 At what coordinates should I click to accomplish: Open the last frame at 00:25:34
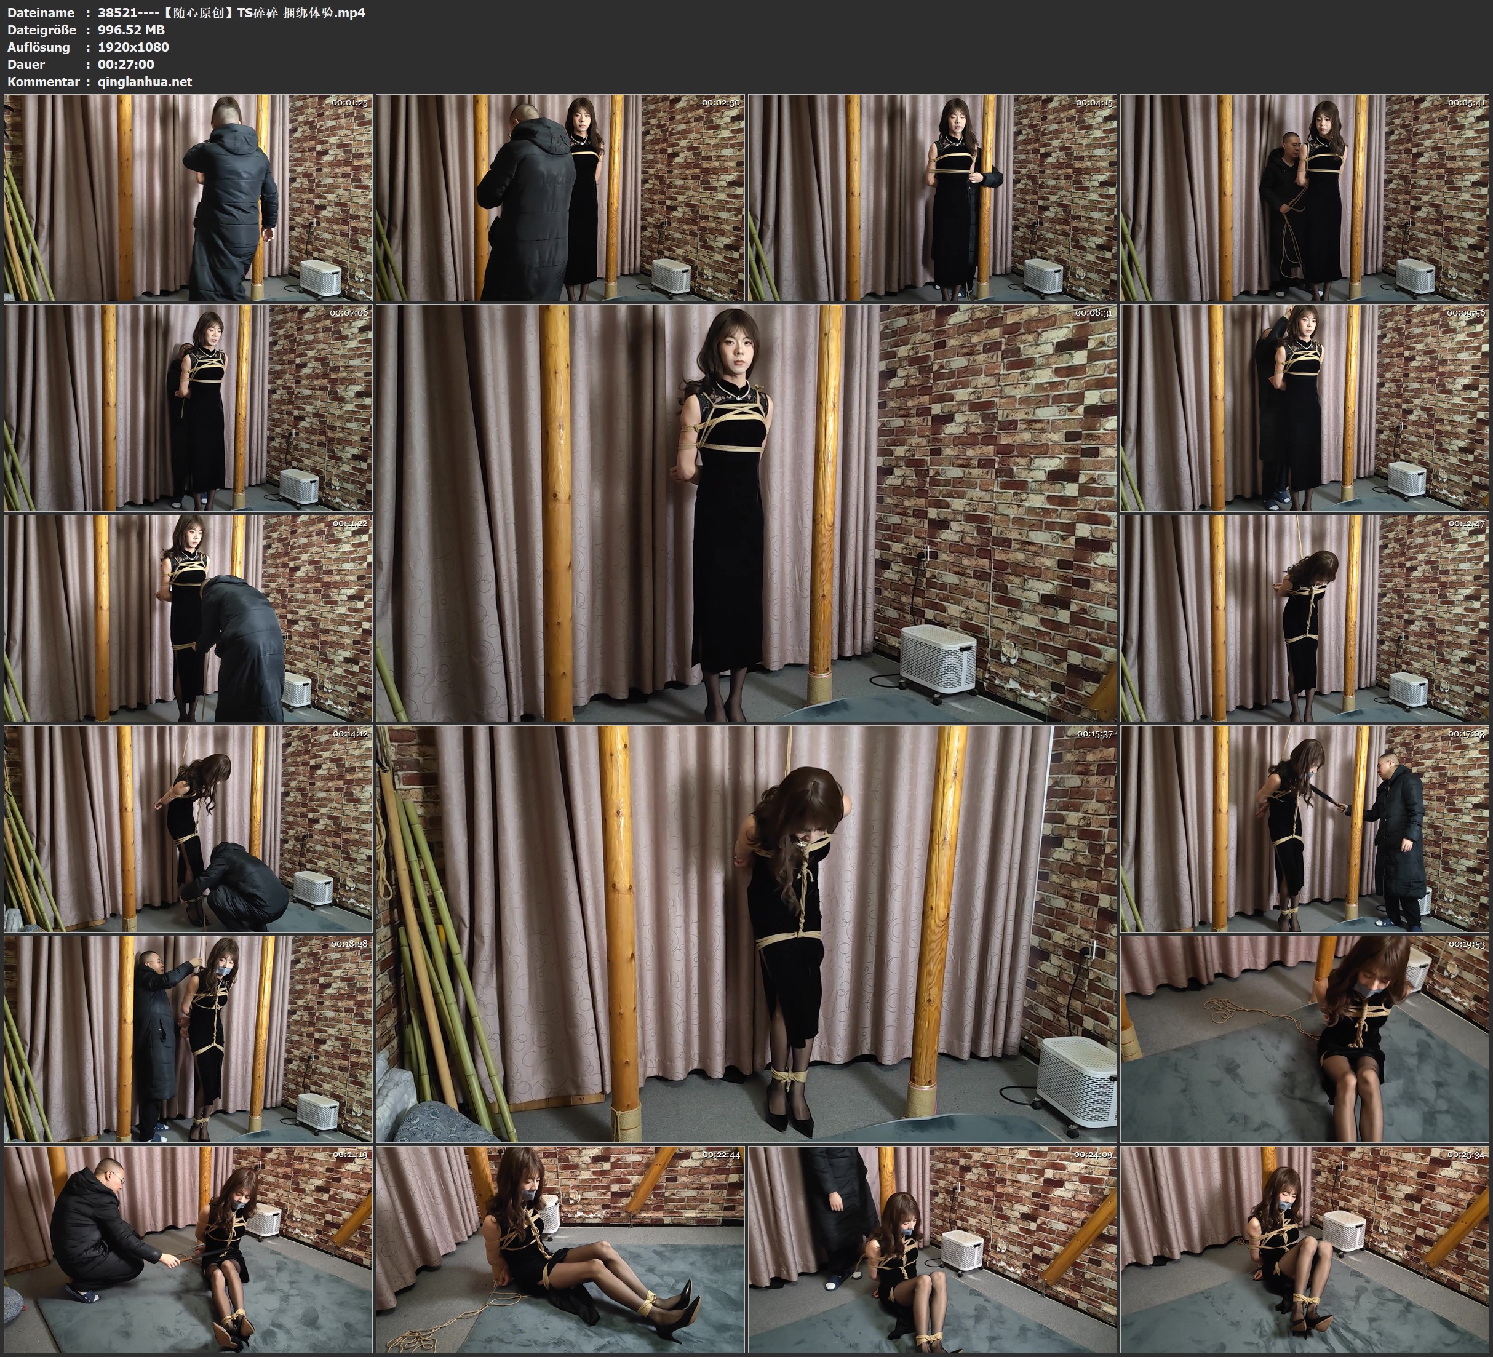[x=1305, y=1249]
